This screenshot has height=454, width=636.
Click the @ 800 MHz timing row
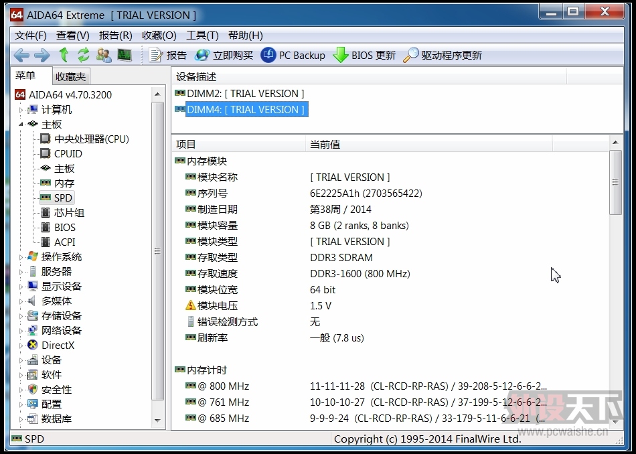[x=390, y=386]
